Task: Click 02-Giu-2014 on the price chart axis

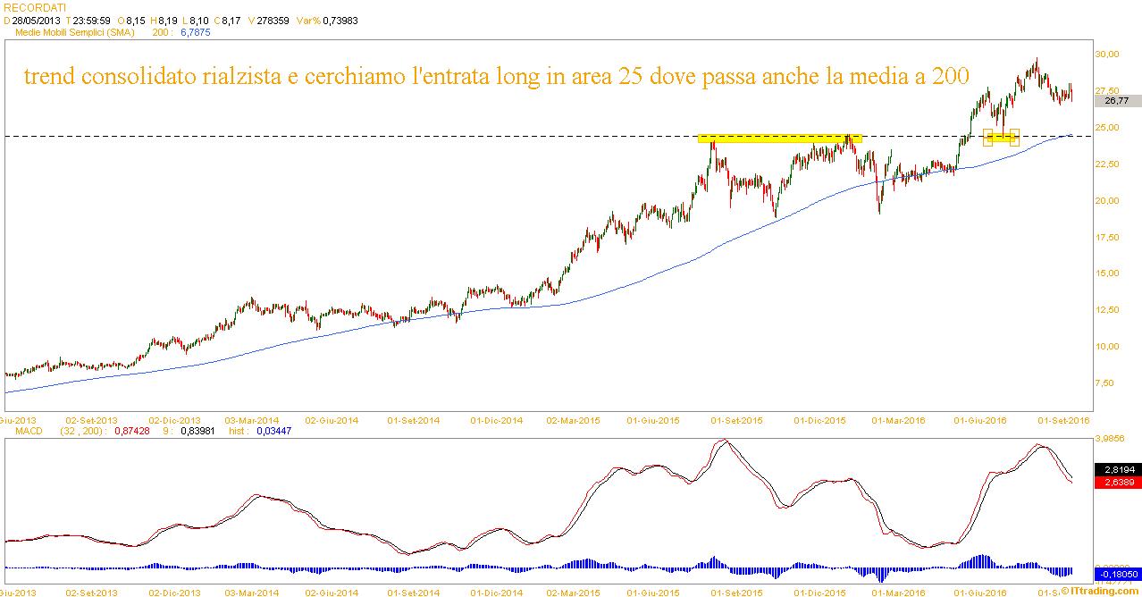Action: pos(332,419)
